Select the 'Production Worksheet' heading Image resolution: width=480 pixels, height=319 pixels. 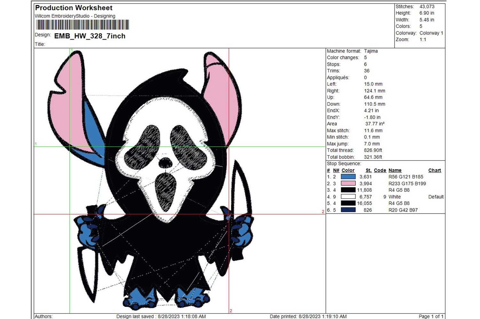tap(74, 8)
